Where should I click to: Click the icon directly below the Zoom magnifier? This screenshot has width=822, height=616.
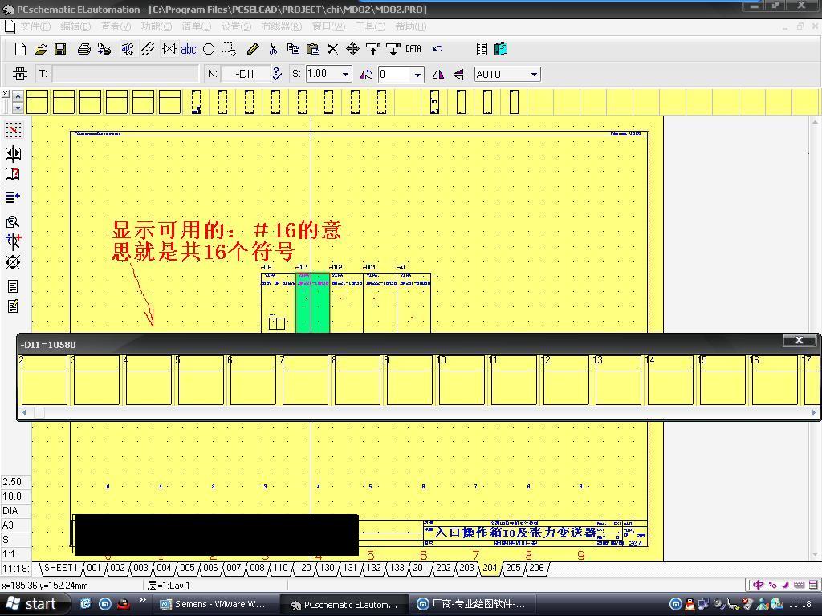[13, 241]
